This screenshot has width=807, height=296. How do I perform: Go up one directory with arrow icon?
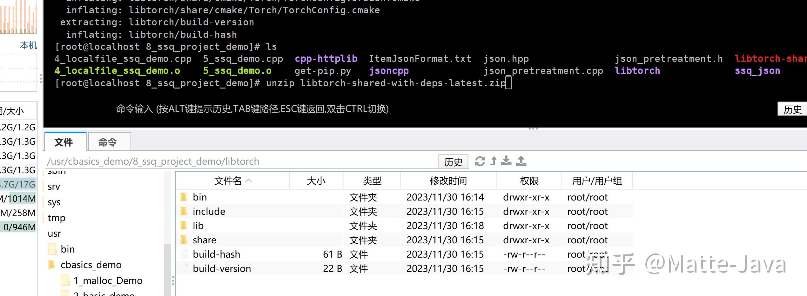(x=493, y=161)
